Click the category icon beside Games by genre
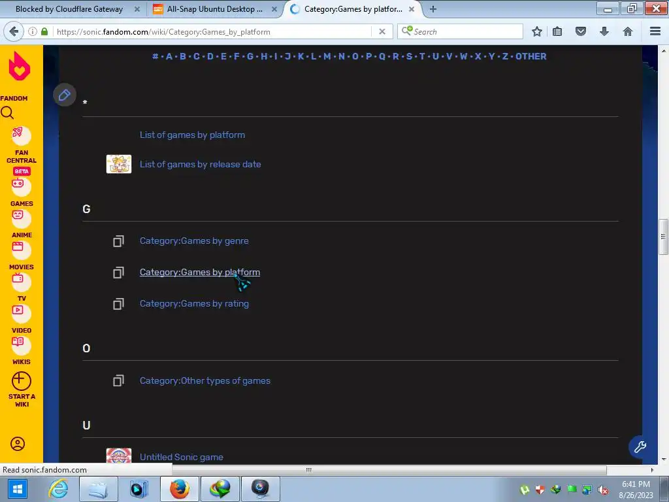The image size is (669, 502). [x=119, y=241]
